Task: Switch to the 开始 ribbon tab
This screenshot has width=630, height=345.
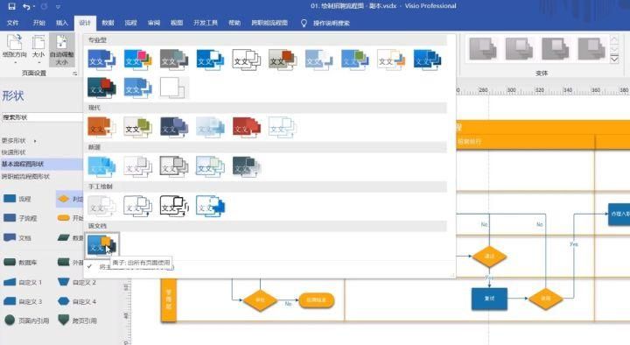Action: point(39,23)
